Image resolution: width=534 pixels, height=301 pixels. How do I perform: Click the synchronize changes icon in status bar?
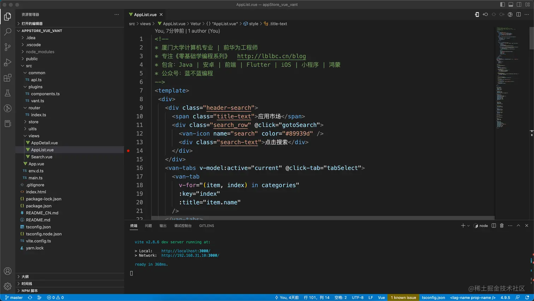(x=30, y=297)
